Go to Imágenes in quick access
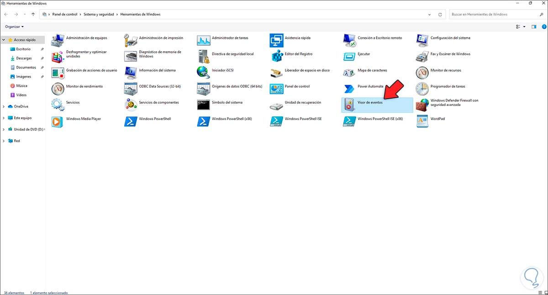Image resolution: width=548 pixels, height=295 pixels. (x=23, y=77)
